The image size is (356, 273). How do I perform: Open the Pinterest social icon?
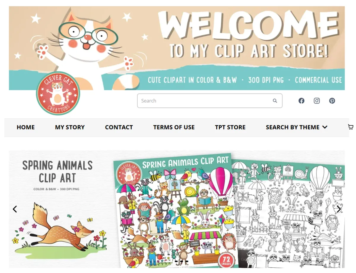coord(332,101)
